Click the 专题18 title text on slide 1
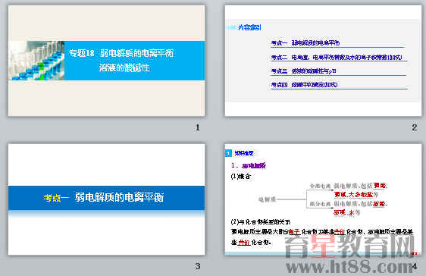The height and width of the screenshot is (276, 426). click(121, 53)
